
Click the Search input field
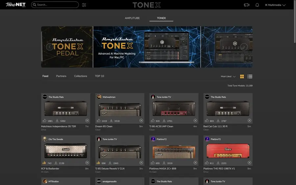55,5
